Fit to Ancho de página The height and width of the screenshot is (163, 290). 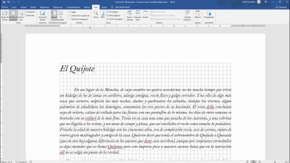[x=114, y=19]
